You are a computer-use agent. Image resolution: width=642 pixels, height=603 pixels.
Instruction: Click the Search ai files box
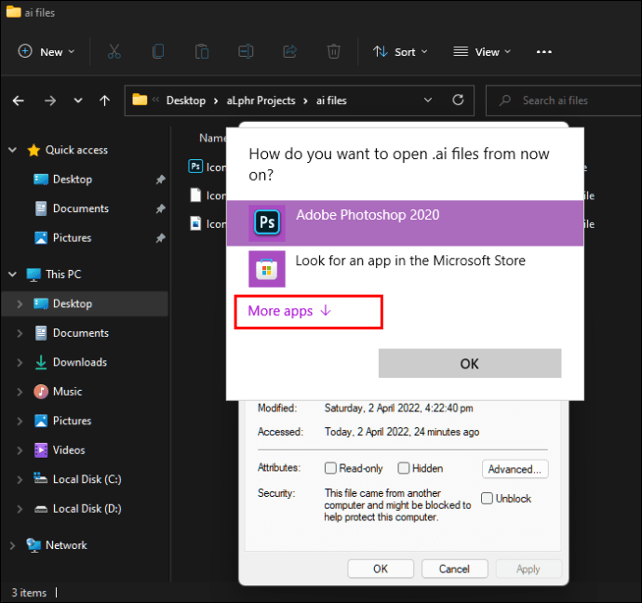coord(564,100)
